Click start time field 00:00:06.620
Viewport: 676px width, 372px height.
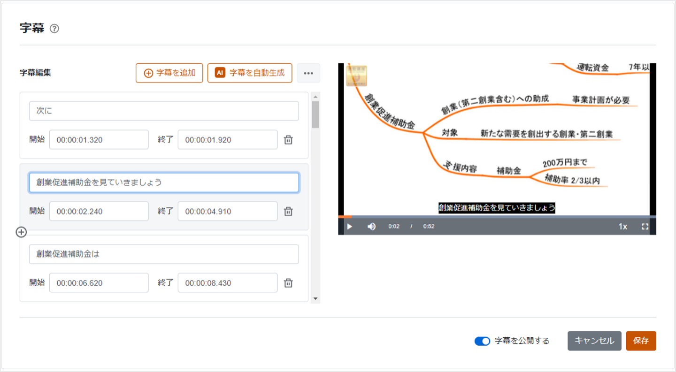[x=99, y=283]
